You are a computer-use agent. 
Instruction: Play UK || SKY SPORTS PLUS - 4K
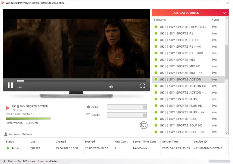pos(188,112)
